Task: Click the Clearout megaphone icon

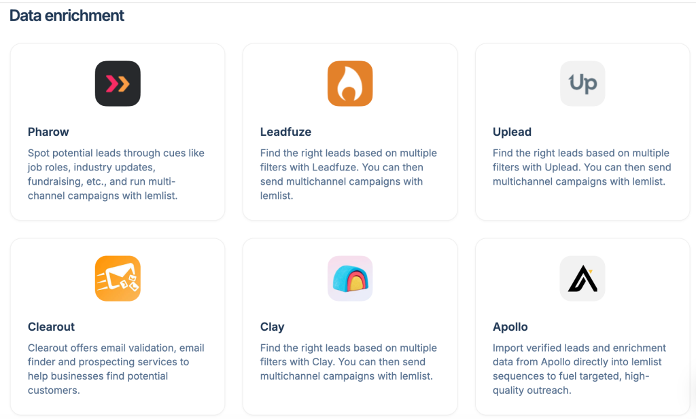Action: pos(117,278)
